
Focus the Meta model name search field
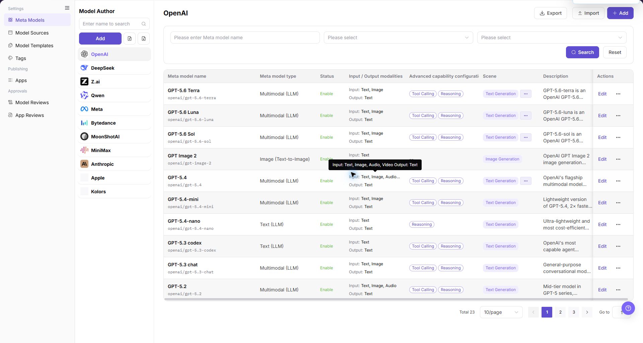(245, 38)
